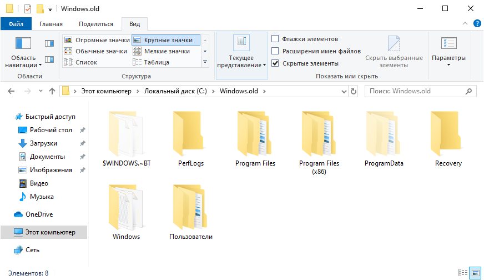Switch to large thumbnails view in status bar
Screen dimensions: 484x280
tap(475, 273)
